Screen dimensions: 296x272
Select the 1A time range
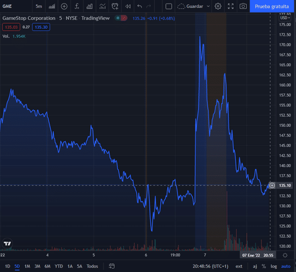click(x=70, y=266)
